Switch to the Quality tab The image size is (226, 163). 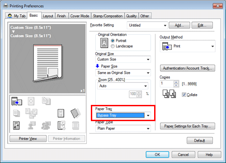click(x=132, y=16)
